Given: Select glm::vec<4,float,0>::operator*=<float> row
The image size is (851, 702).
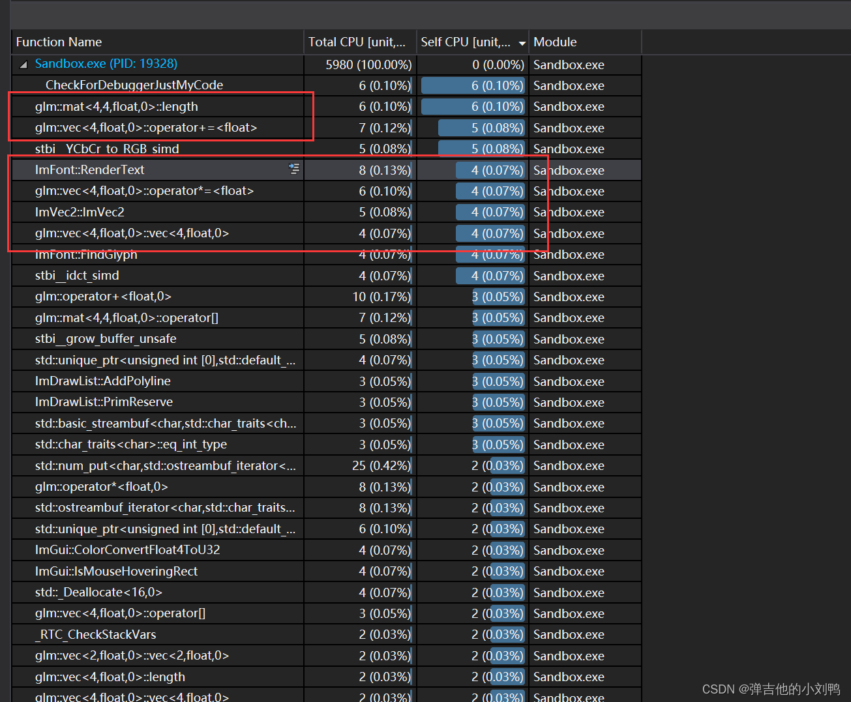Looking at the screenshot, I should (x=326, y=191).
